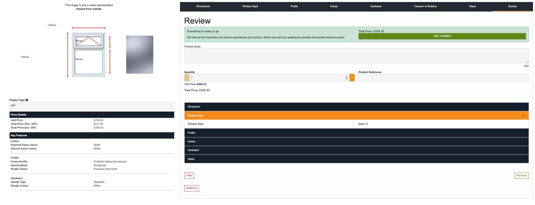
Task: Click the Project Type info icon
Action: click(x=27, y=100)
